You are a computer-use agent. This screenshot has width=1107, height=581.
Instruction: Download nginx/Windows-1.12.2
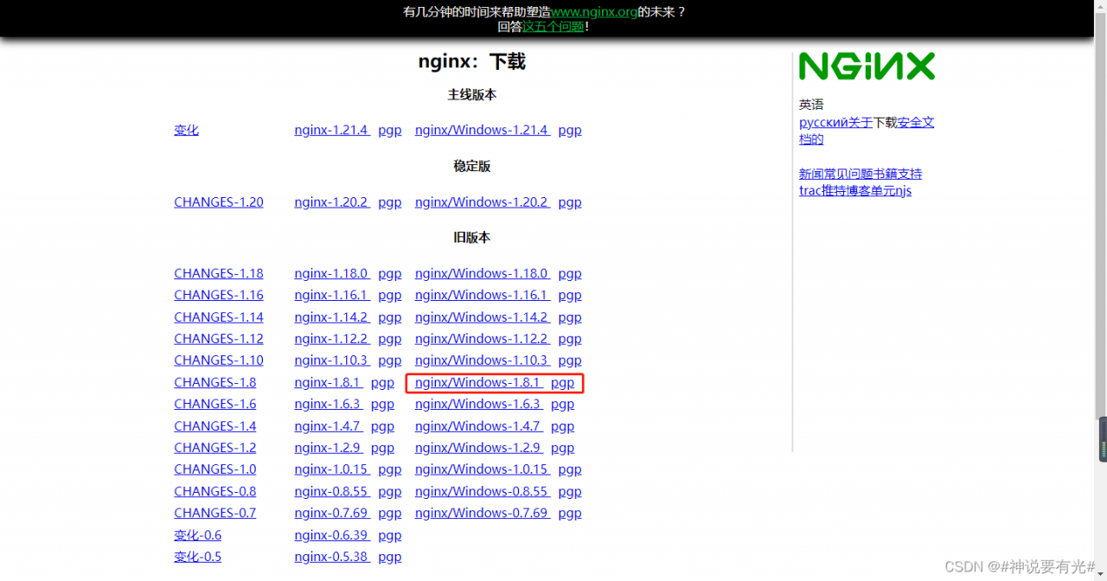coord(483,339)
